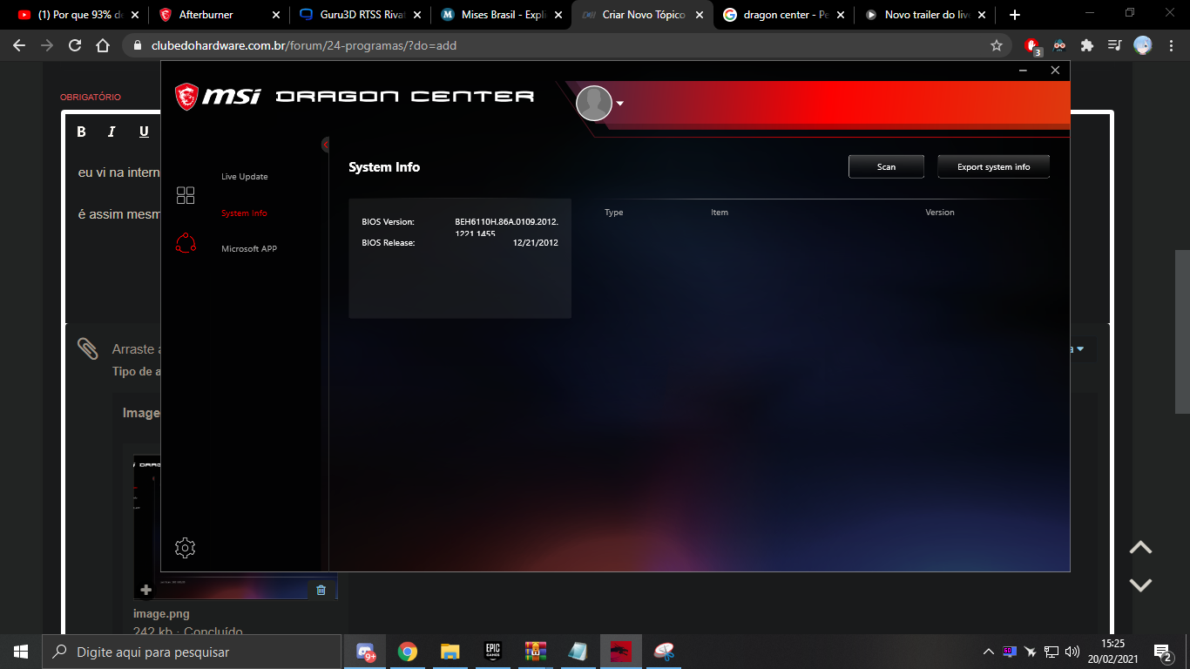Expand the dropdown arrow beside the avatar
The height and width of the screenshot is (669, 1190).
pyautogui.click(x=620, y=103)
